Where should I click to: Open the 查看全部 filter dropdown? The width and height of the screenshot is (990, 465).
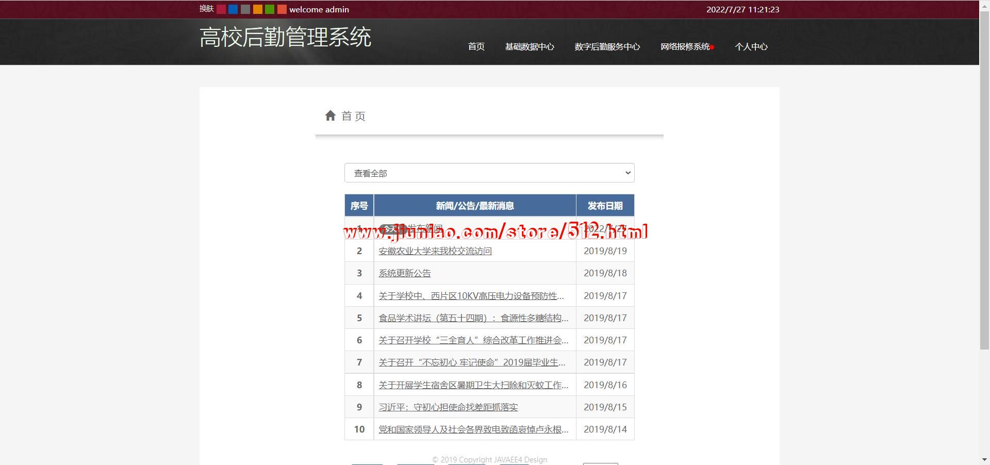tap(489, 173)
